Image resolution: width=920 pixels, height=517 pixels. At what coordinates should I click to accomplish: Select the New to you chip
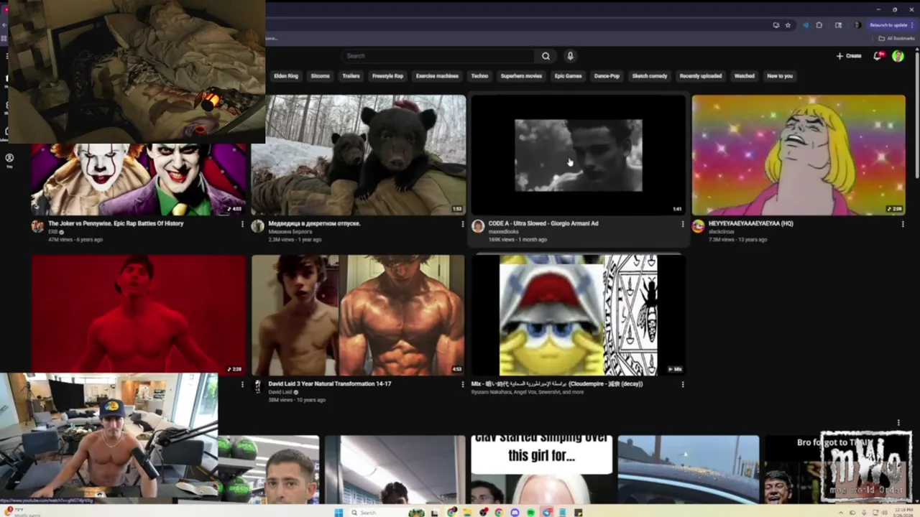coord(780,76)
